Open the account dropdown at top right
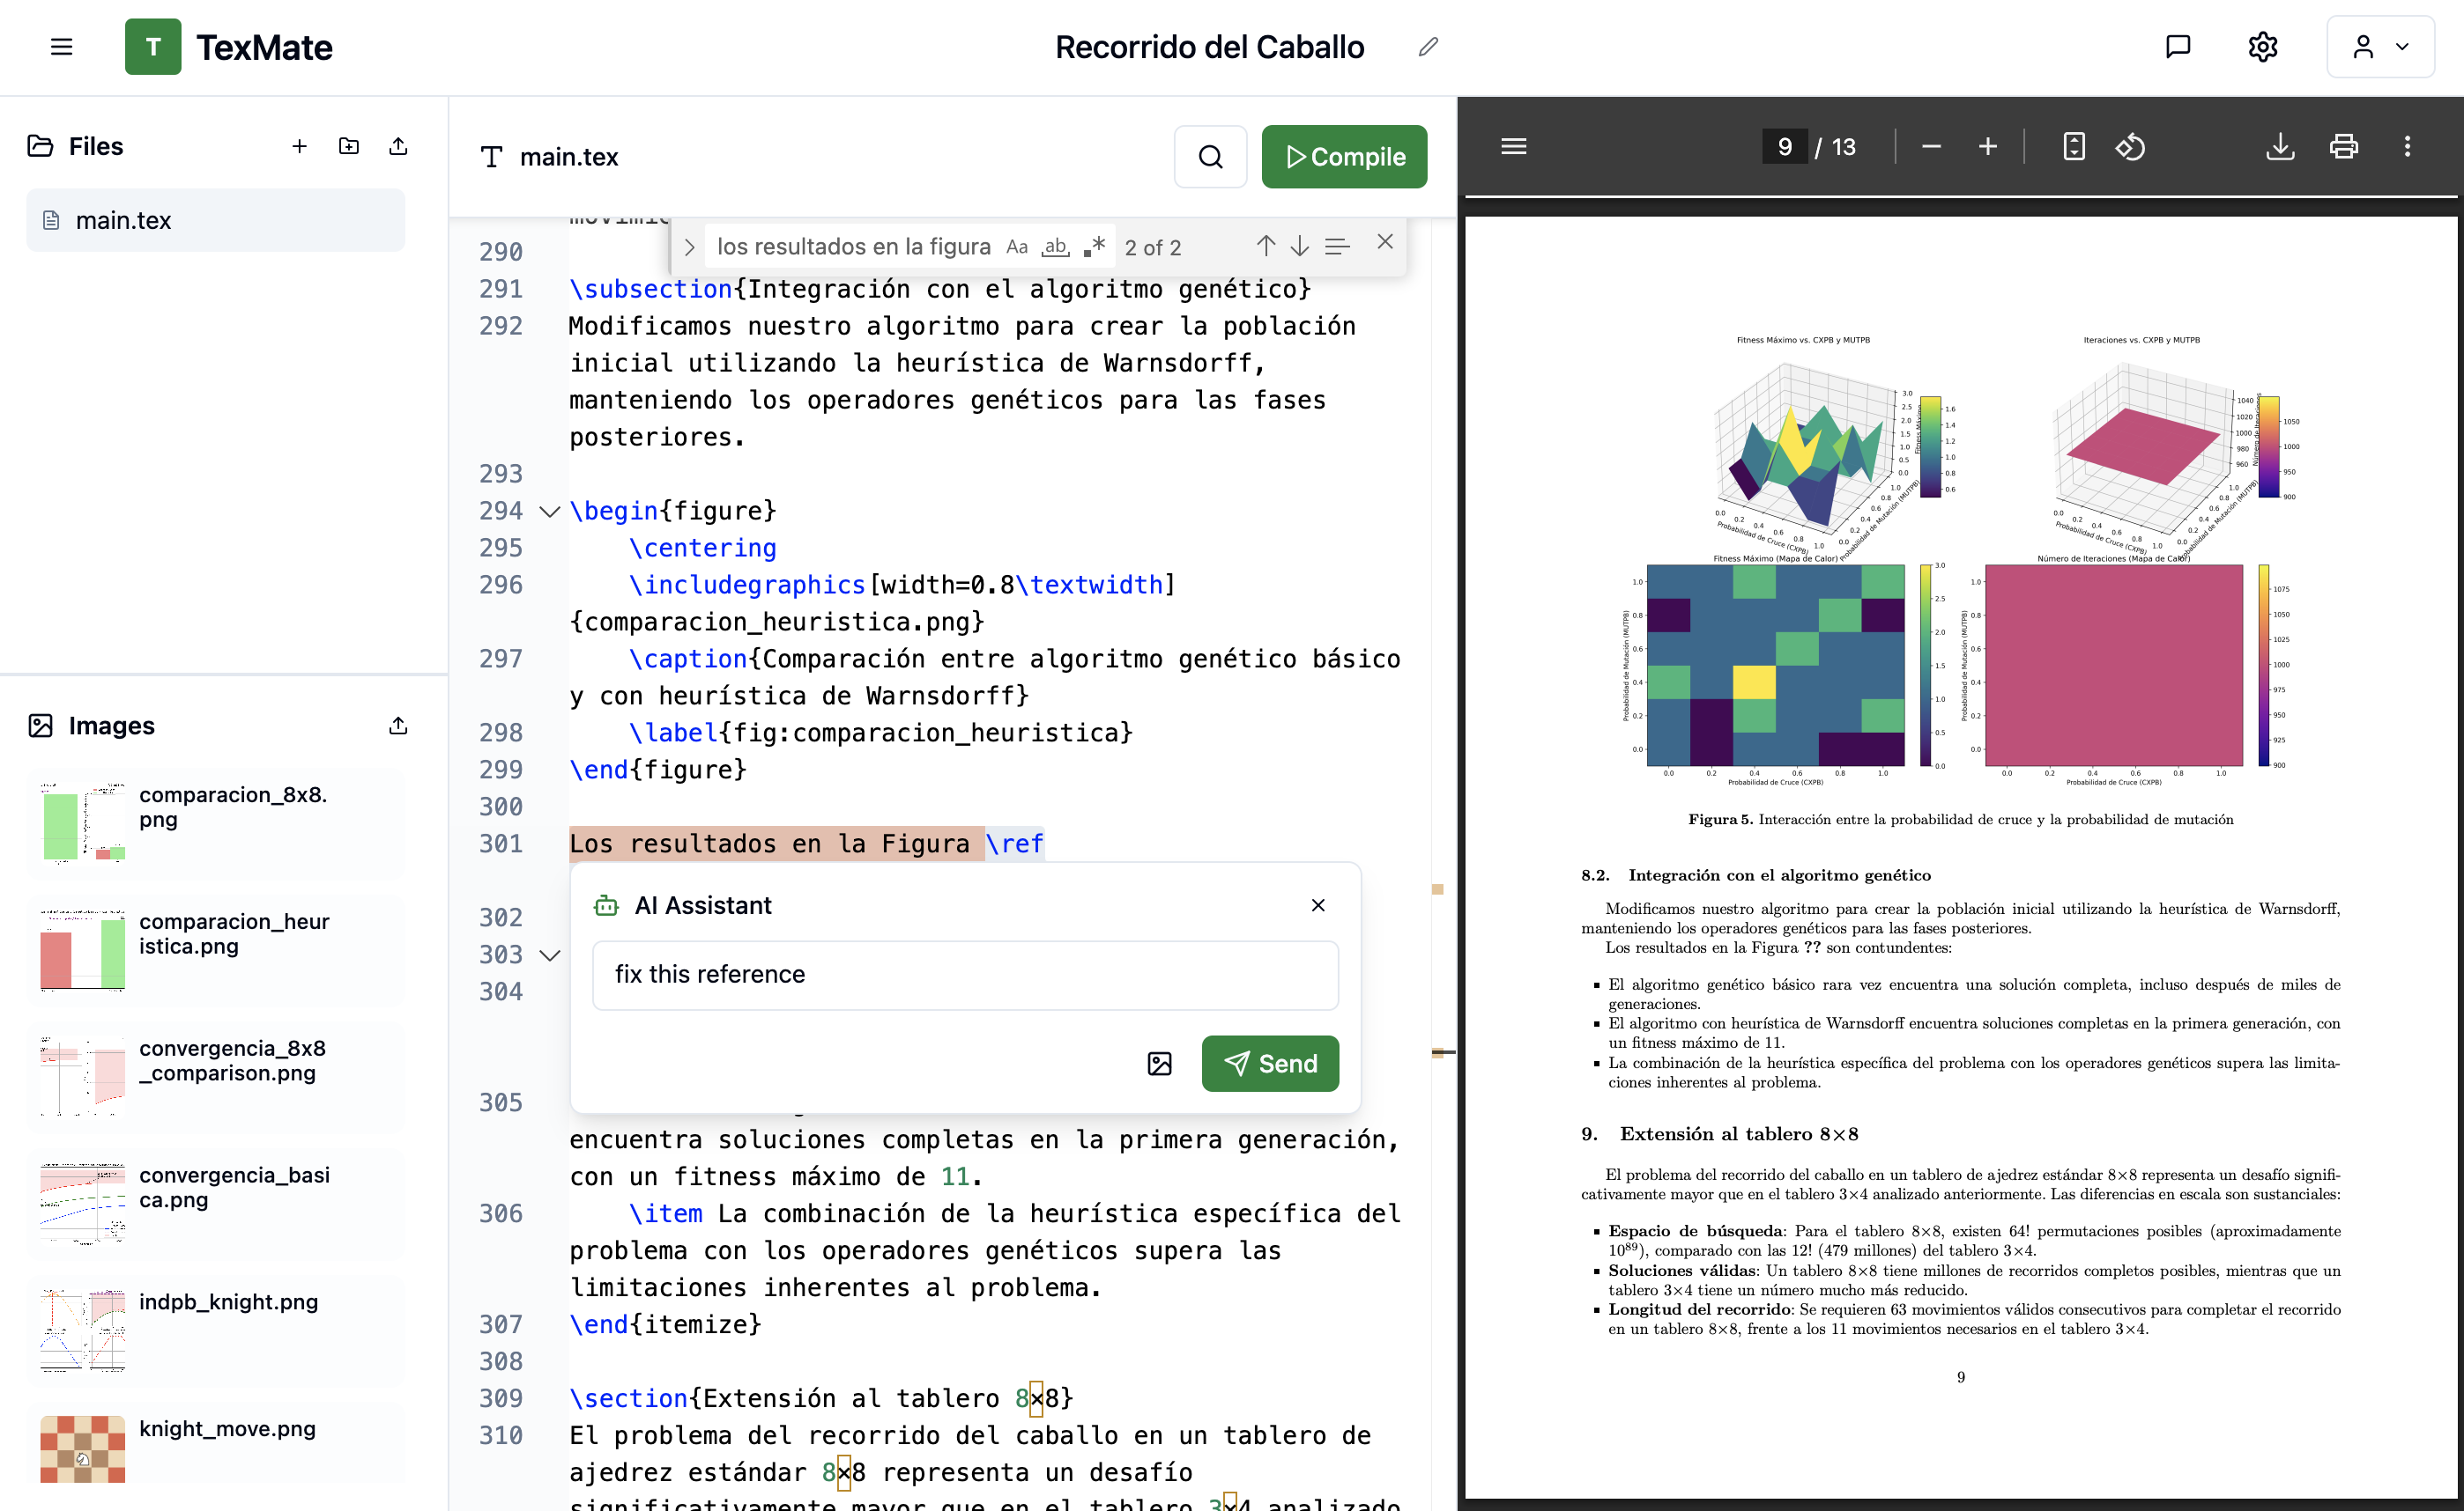 pyautogui.click(x=2379, y=46)
